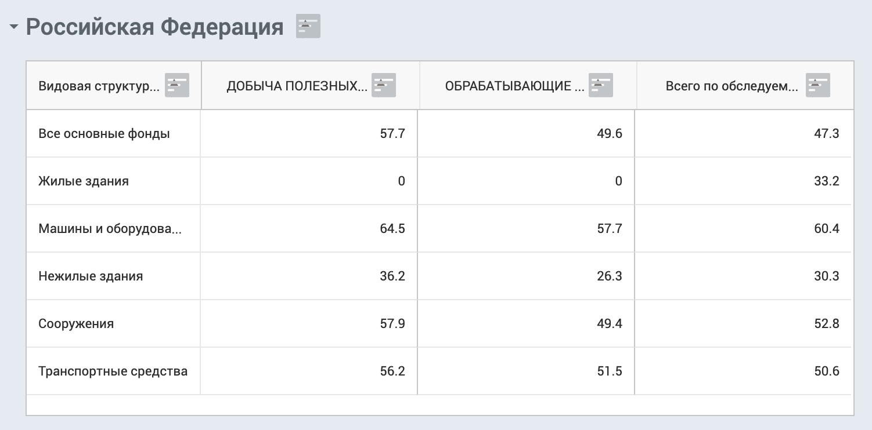Select the Нежилые здания row label
The height and width of the screenshot is (430, 872).
(91, 276)
